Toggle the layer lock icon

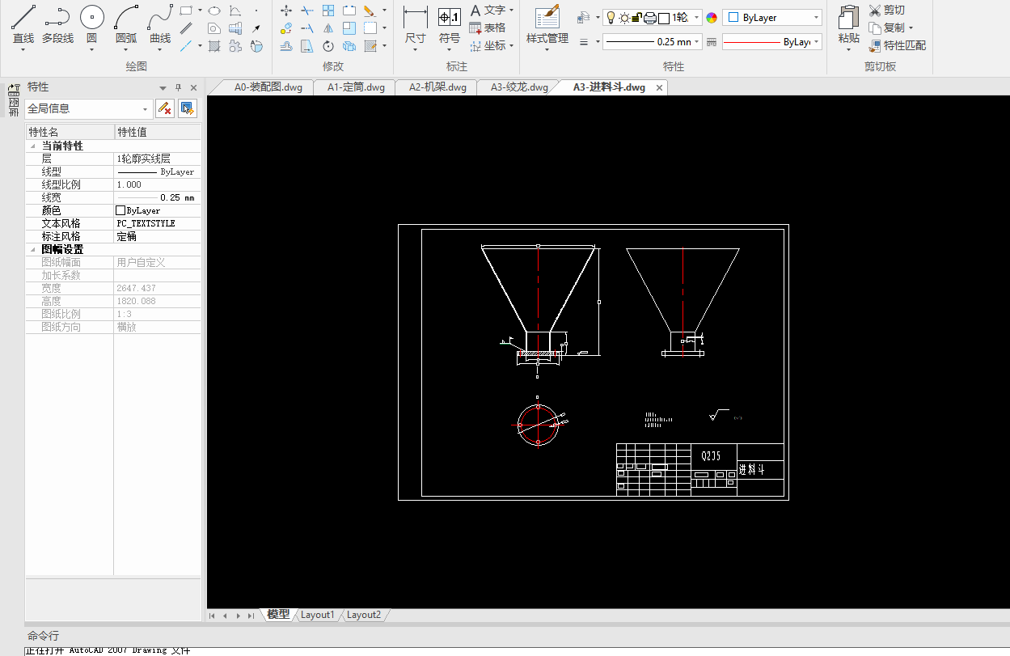(636, 18)
